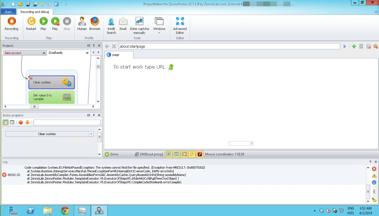Toggle image loading in the status bar
The image size is (379, 216).
coord(168,154)
